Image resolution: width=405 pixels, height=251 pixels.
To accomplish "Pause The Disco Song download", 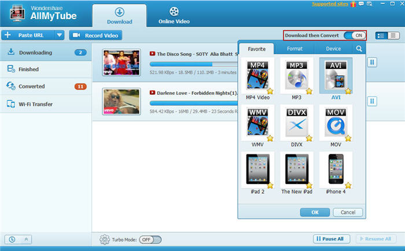I will tap(372, 62).
